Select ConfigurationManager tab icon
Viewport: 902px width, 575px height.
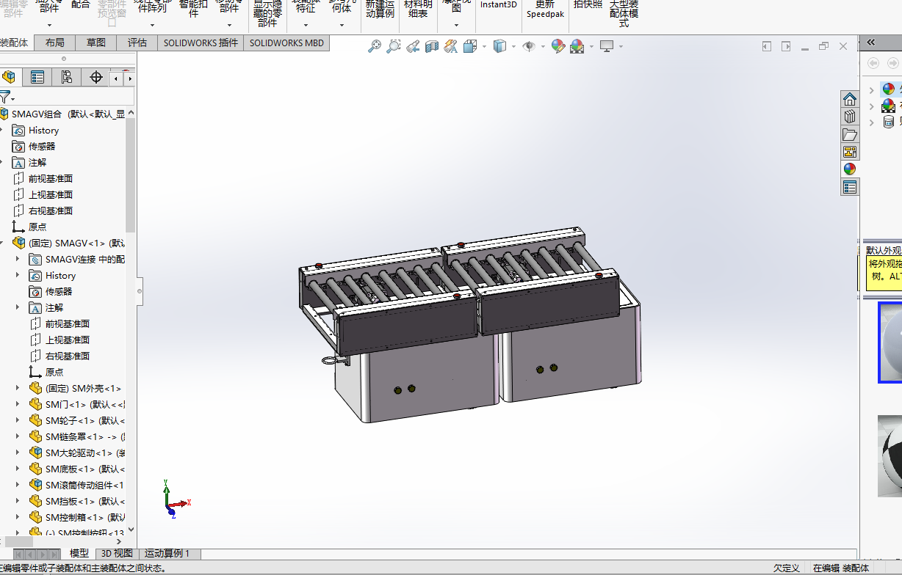click(67, 77)
